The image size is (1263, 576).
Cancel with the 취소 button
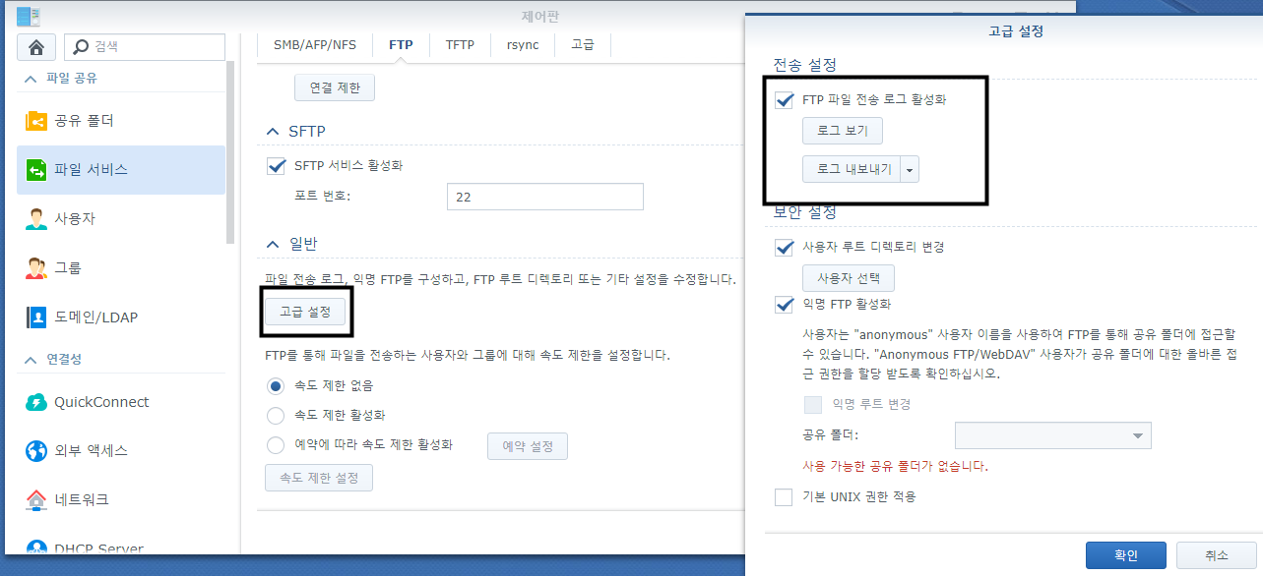[x=1217, y=555]
